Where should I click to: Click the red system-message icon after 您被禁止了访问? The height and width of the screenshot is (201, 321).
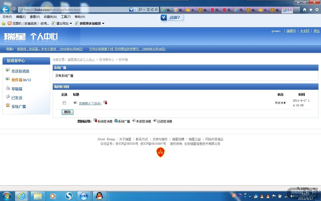click(105, 103)
